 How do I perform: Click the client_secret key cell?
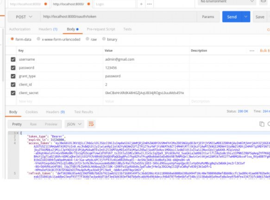pos(60,93)
